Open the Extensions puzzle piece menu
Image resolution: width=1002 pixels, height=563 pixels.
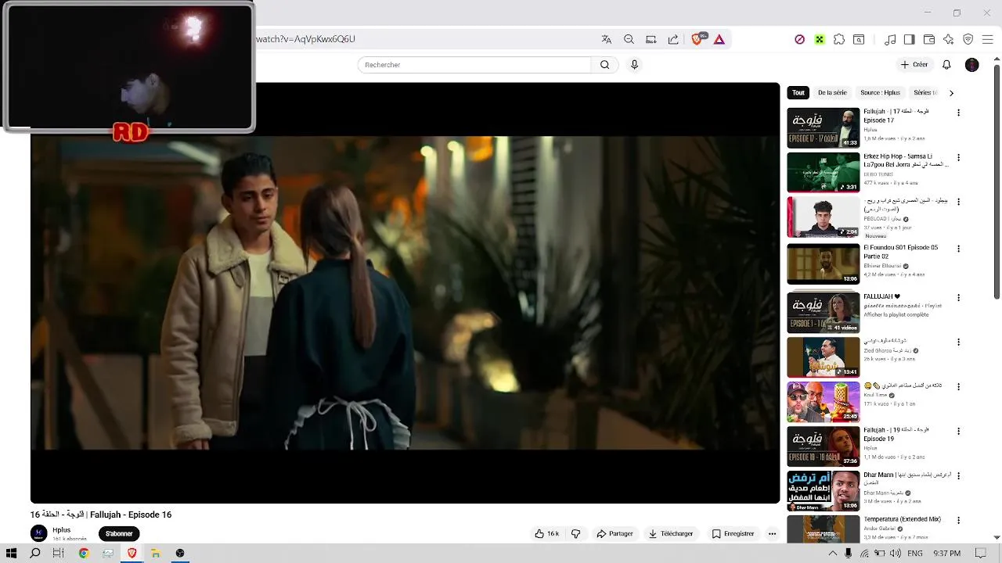[839, 39]
